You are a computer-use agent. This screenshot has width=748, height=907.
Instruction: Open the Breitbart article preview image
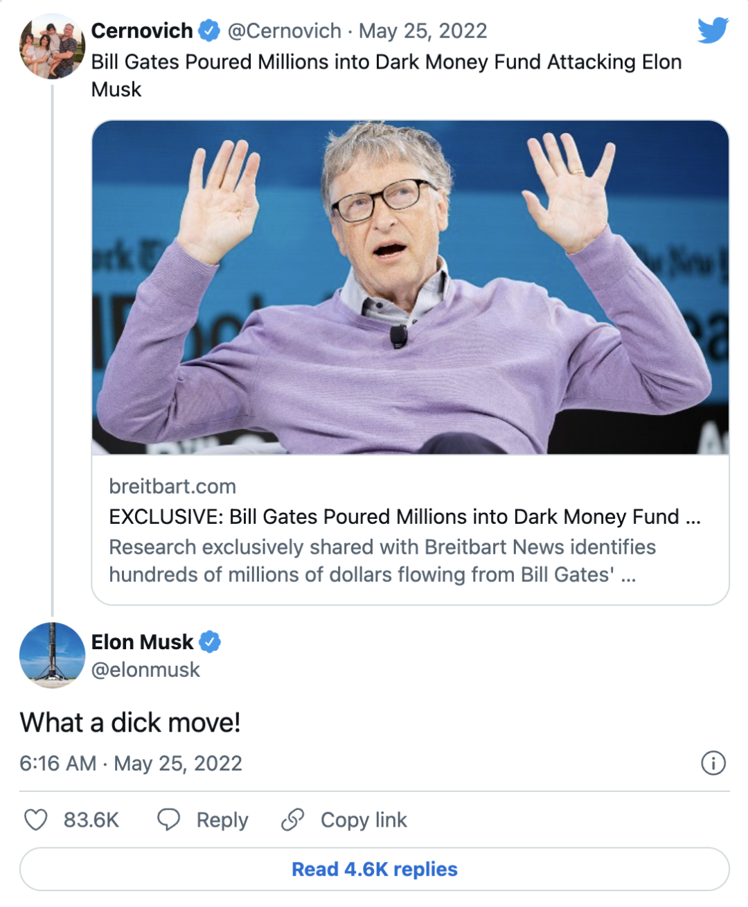[410, 288]
